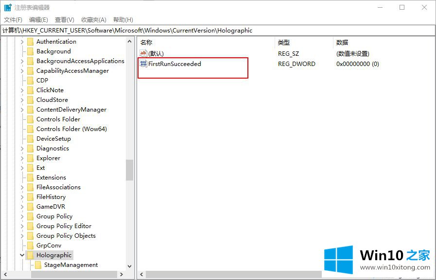
Task: Expand the ContentDeliveryManager key
Action: coord(22,110)
